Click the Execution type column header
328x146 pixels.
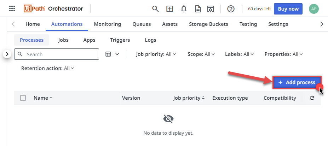[x=230, y=98]
